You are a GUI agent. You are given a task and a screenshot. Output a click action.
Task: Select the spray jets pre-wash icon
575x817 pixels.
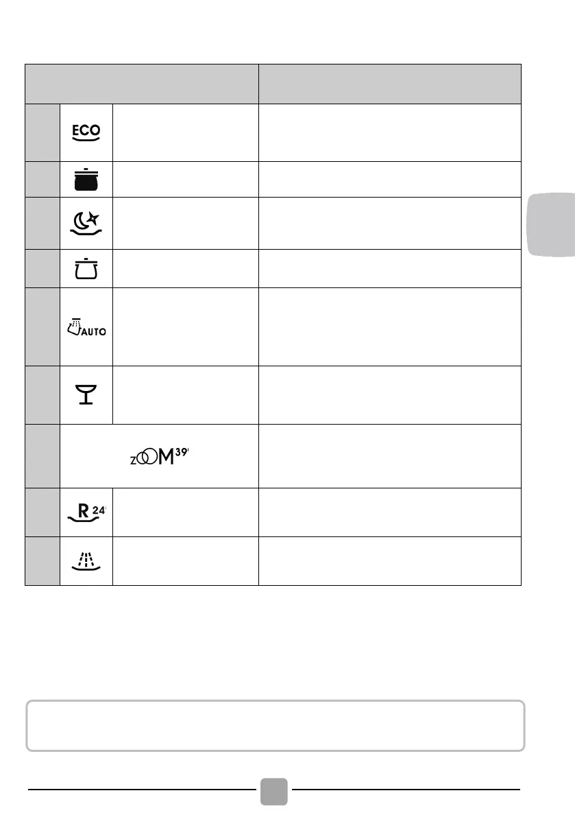(86, 560)
